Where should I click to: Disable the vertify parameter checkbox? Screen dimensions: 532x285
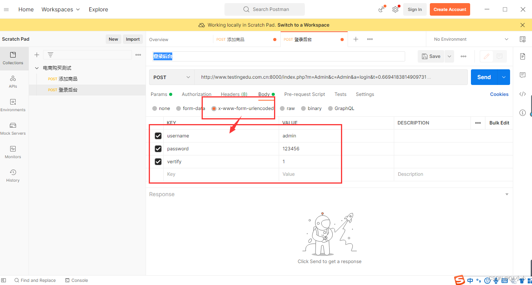[158, 161]
